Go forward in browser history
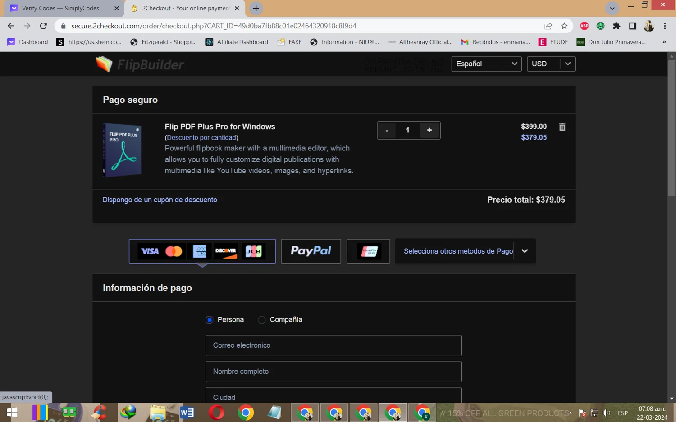The height and width of the screenshot is (422, 676). coord(27,26)
